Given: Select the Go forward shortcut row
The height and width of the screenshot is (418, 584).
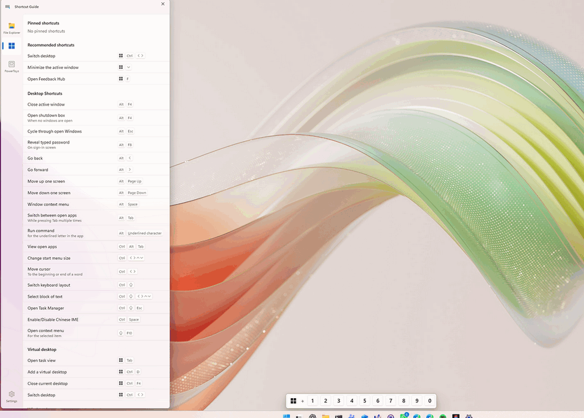Looking at the screenshot, I should pyautogui.click(x=96, y=169).
